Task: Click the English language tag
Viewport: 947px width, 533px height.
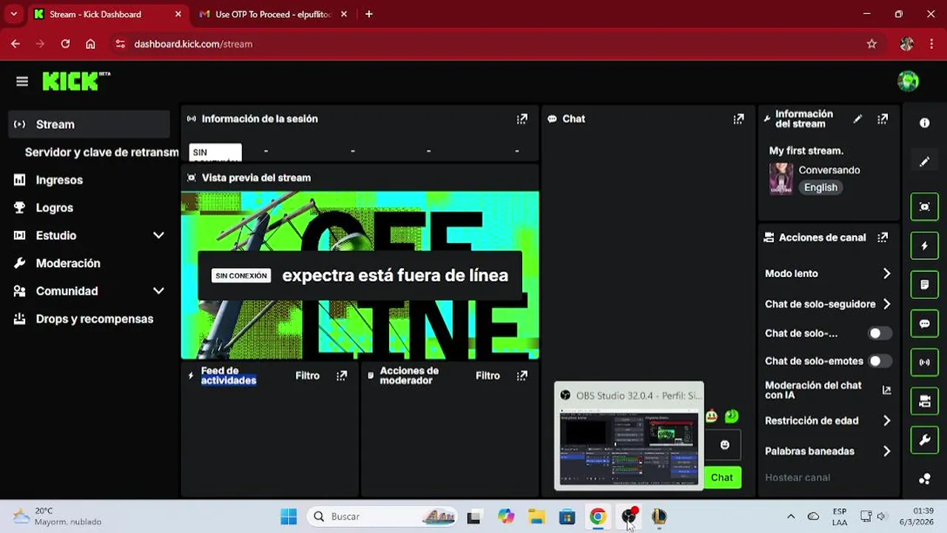Action: click(820, 187)
